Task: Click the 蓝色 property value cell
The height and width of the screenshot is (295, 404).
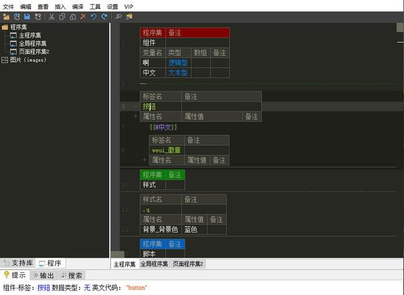Action: (194, 229)
